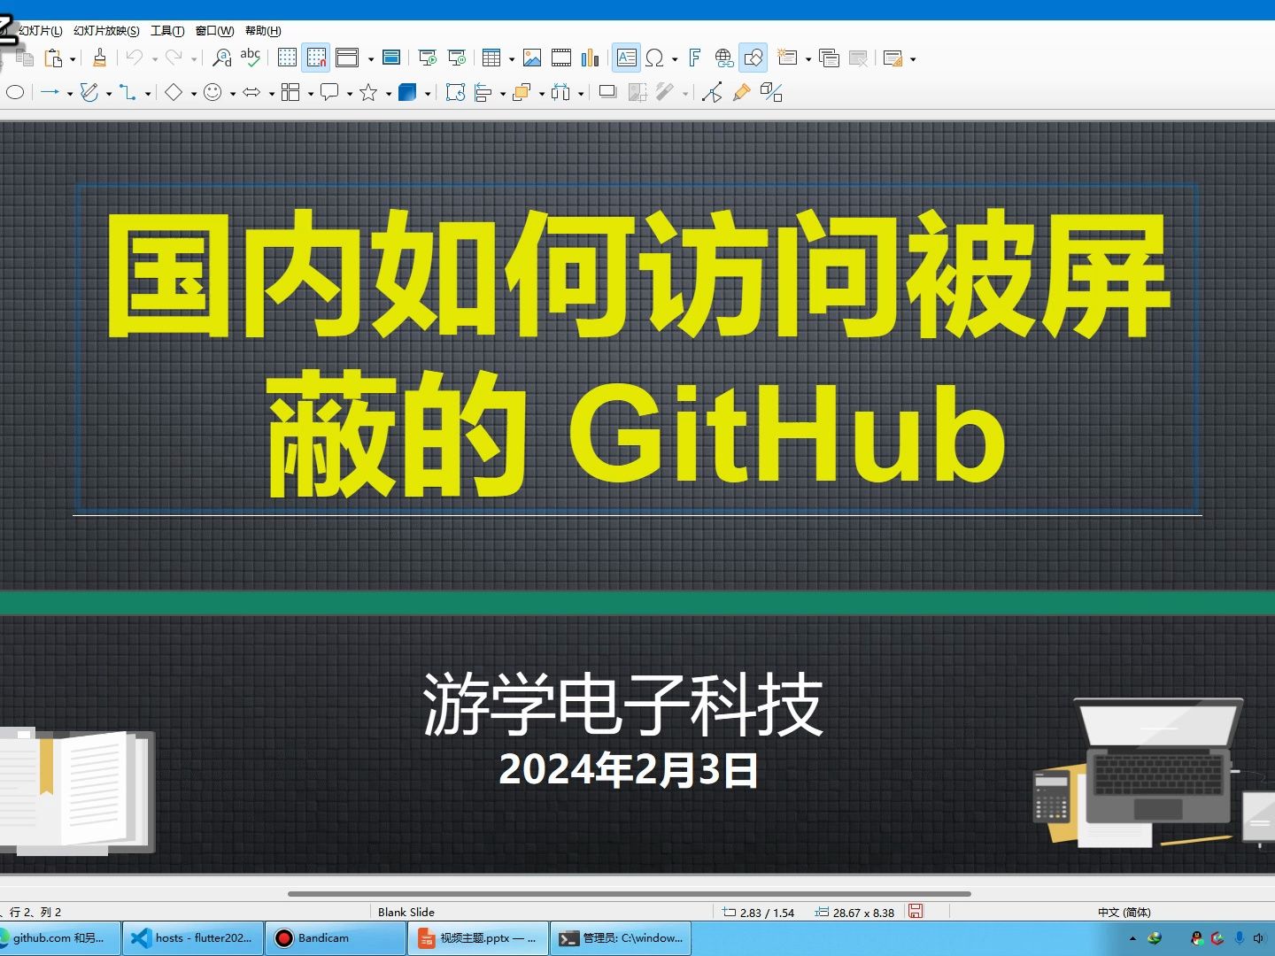Click the Slide Layout icon
1275x956 pixels.
click(893, 58)
